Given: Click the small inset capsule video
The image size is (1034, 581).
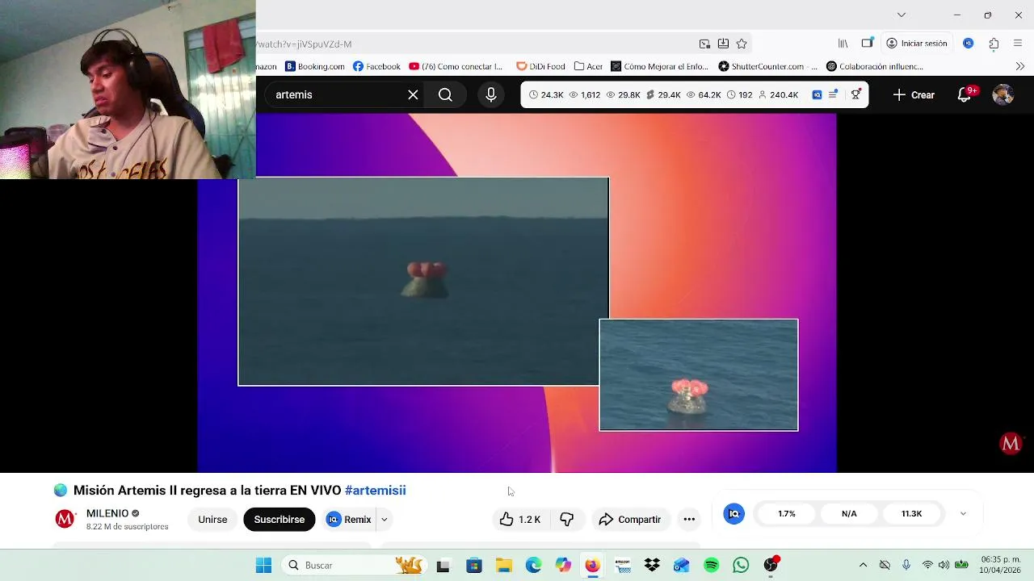Looking at the screenshot, I should coord(699,375).
